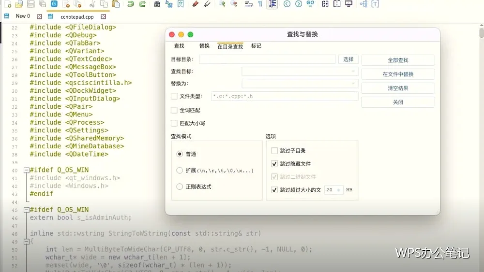Select the ccnotepad.cpp tab

(77, 16)
